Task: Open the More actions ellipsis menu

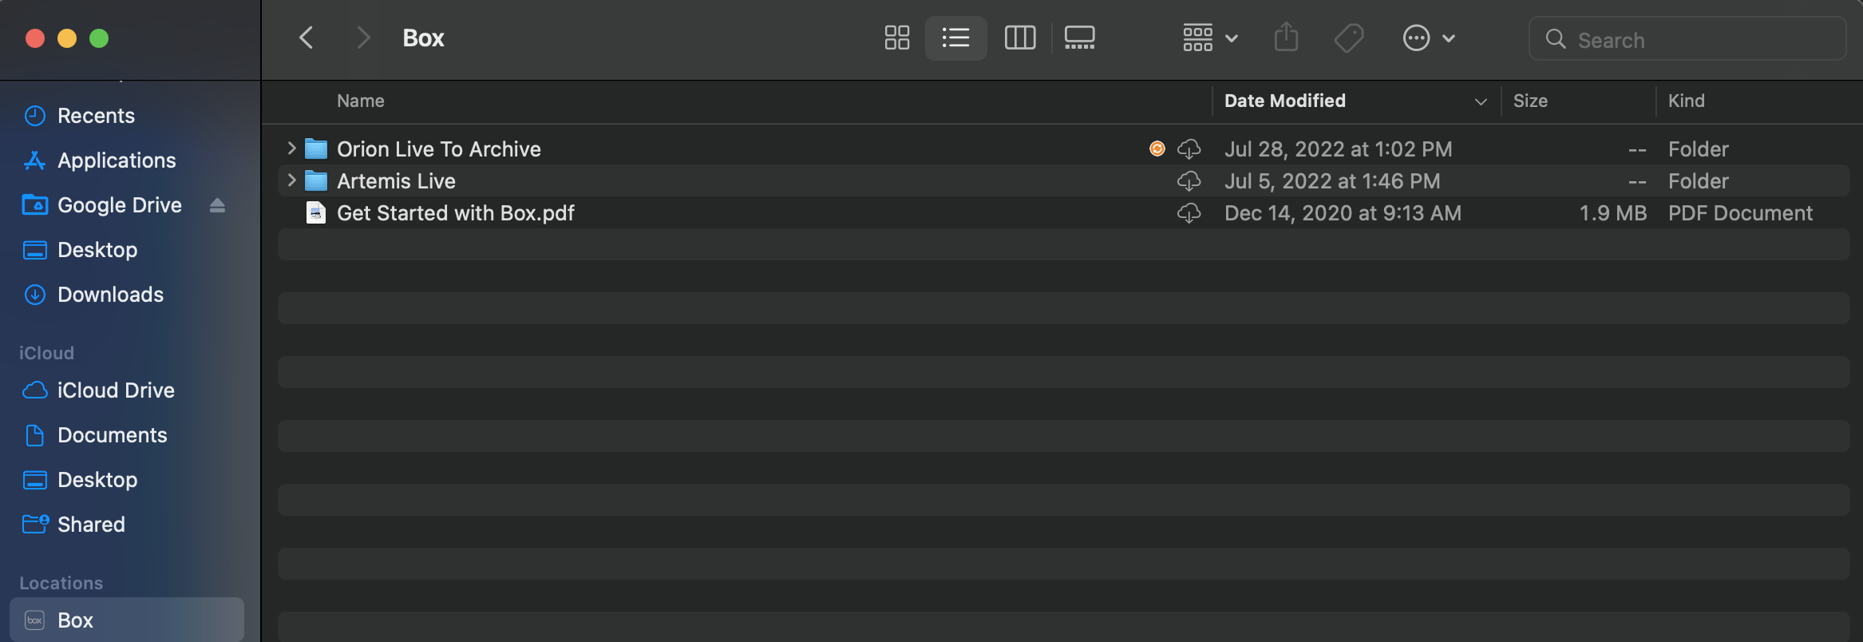Action: click(1429, 38)
